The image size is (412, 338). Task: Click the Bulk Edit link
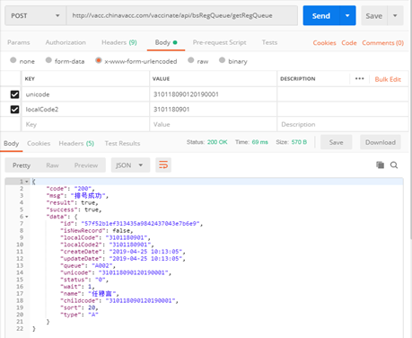[388, 79]
